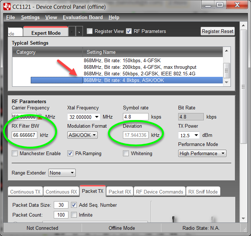Click the TI logo icon in title bar
Image resolution: width=251 pixels, height=236 pixels.
pos(7,7)
